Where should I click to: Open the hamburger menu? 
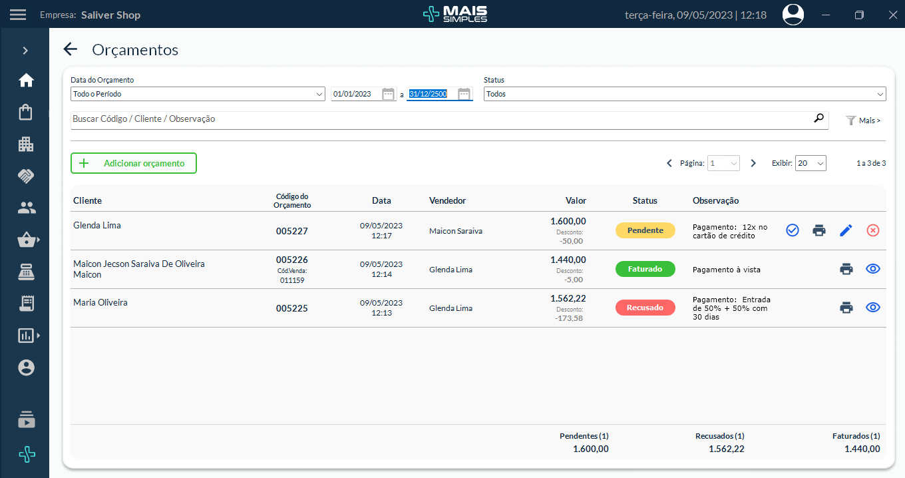coord(18,14)
